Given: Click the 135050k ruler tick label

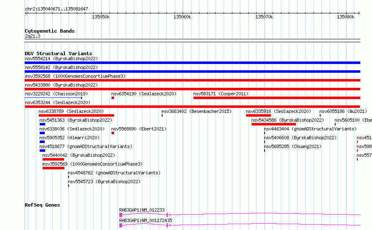Looking at the screenshot, I should pyautogui.click(x=101, y=17).
